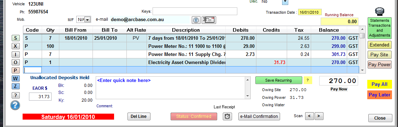Select the Electricity Asset Ownership Dividend row
The height and width of the screenshot is (127, 398).
[x=191, y=63]
